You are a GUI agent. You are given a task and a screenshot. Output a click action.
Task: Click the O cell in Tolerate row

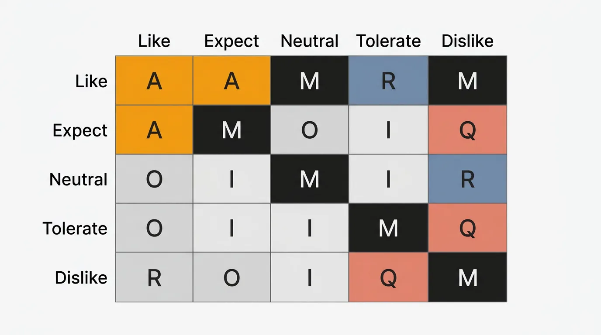[154, 228]
